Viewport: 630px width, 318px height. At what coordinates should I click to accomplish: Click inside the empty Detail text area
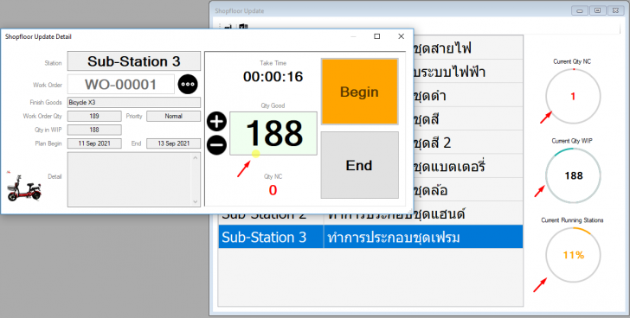click(130, 179)
